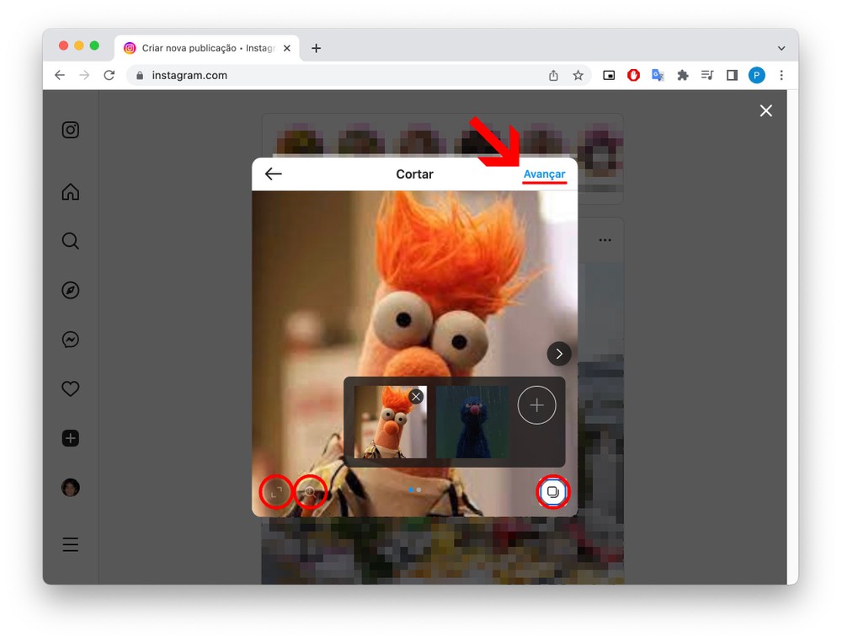This screenshot has width=842, height=642.
Task: Select the Criar nova publicação browser tab
Action: coord(202,48)
